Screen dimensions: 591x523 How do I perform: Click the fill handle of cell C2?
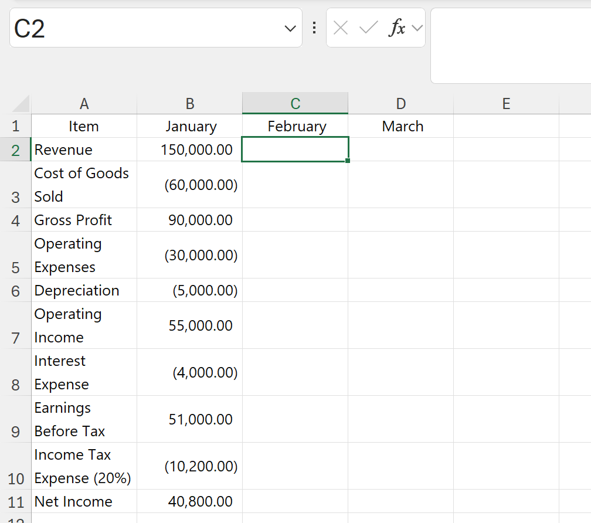348,160
